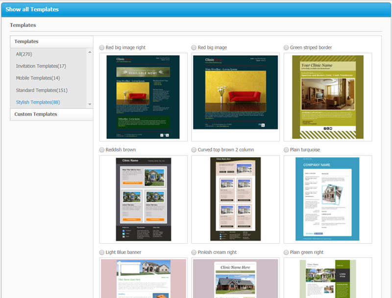Screen dimensions: 392x298
Task: Choose the Light Blue banner radio option
Action: [x=102, y=252]
